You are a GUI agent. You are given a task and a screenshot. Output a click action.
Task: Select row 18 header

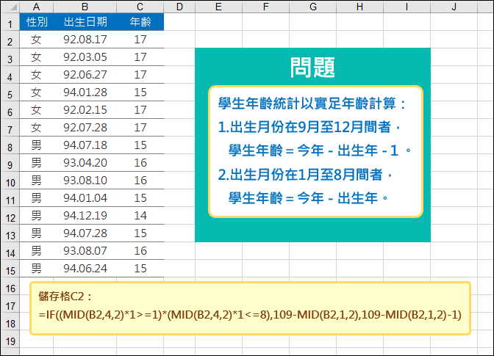[x=10, y=321]
